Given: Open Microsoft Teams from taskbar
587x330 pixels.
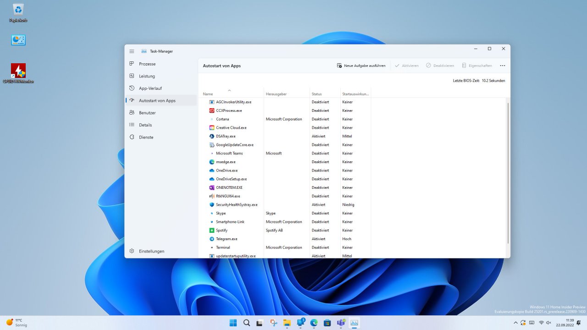Looking at the screenshot, I should [x=341, y=323].
